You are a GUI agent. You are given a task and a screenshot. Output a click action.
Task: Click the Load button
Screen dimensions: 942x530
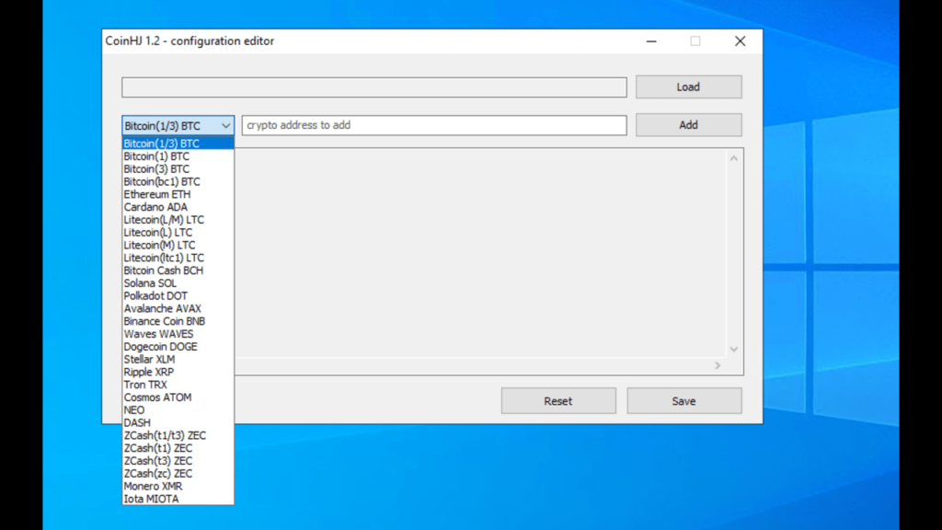(688, 87)
